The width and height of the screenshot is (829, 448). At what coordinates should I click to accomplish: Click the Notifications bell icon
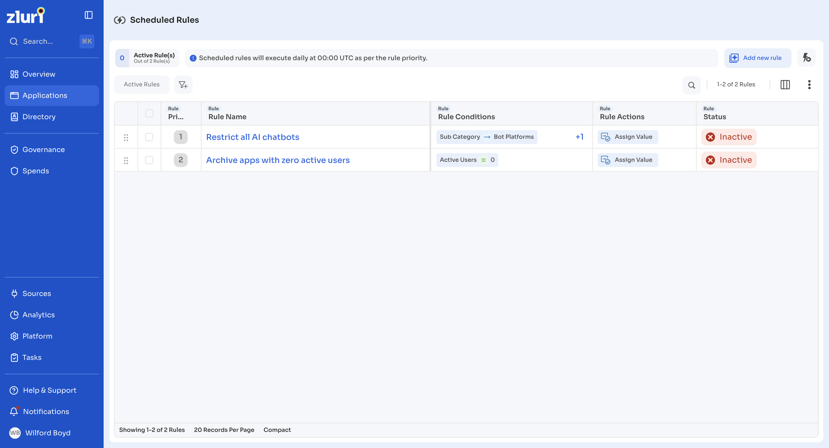pos(14,411)
